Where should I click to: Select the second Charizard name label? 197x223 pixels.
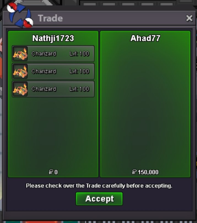pos(44,71)
